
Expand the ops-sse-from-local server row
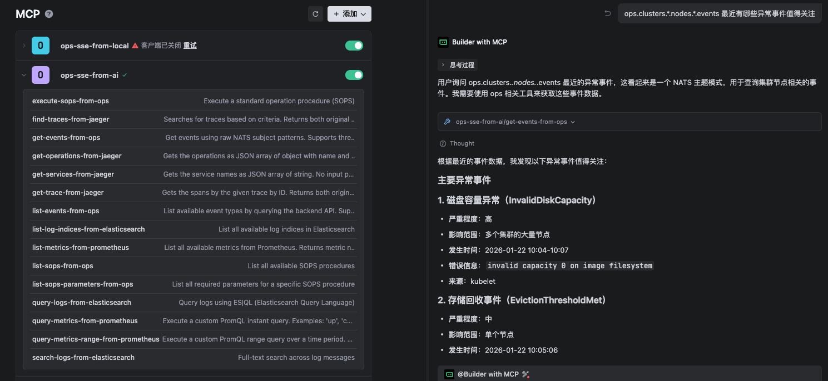tap(24, 46)
